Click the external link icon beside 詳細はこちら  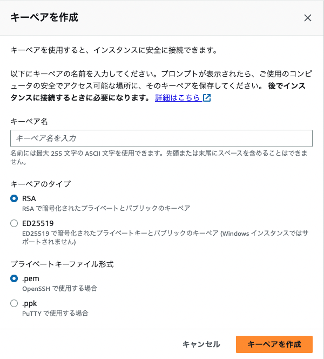point(207,98)
